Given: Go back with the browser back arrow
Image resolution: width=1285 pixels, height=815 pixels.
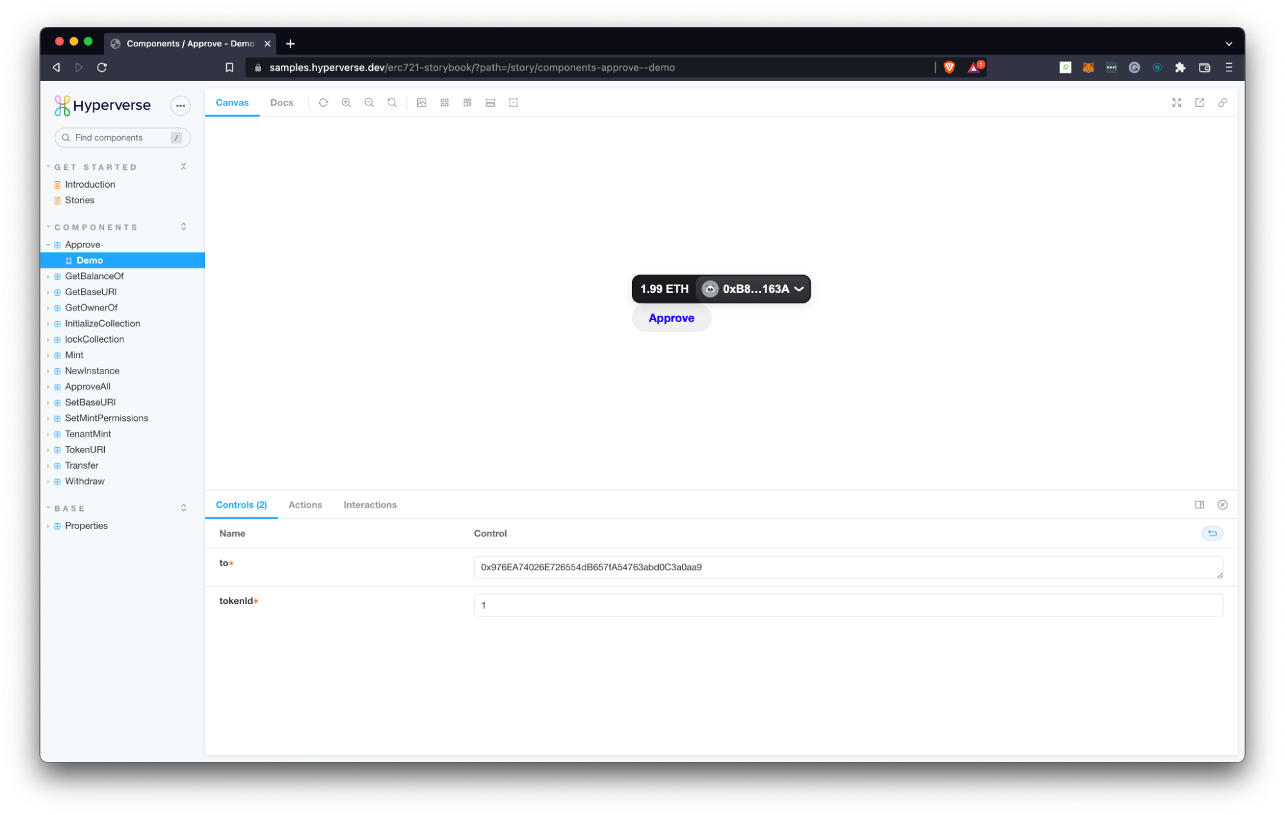Looking at the screenshot, I should 57,67.
